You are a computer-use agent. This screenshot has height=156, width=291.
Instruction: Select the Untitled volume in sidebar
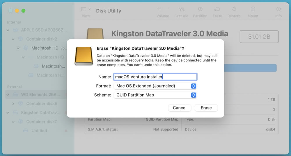pos(39,131)
